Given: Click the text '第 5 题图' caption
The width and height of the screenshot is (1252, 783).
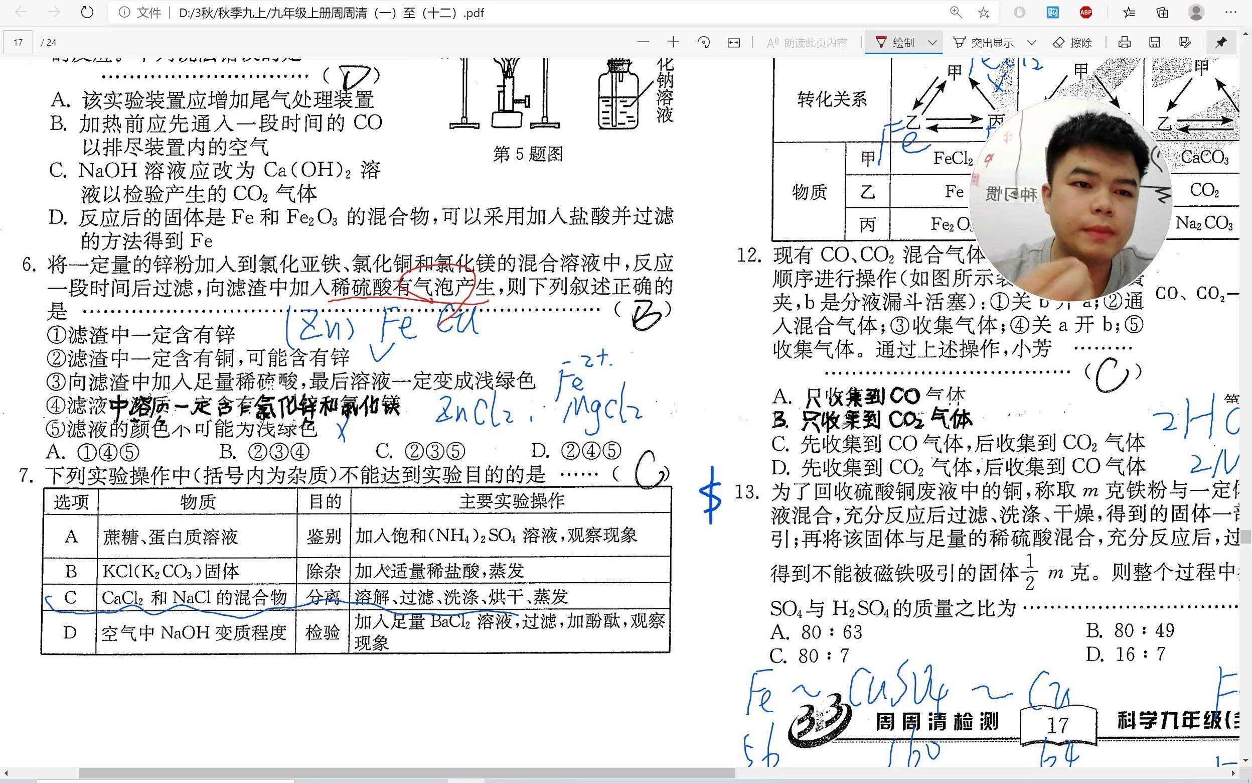Looking at the screenshot, I should coord(528,154).
